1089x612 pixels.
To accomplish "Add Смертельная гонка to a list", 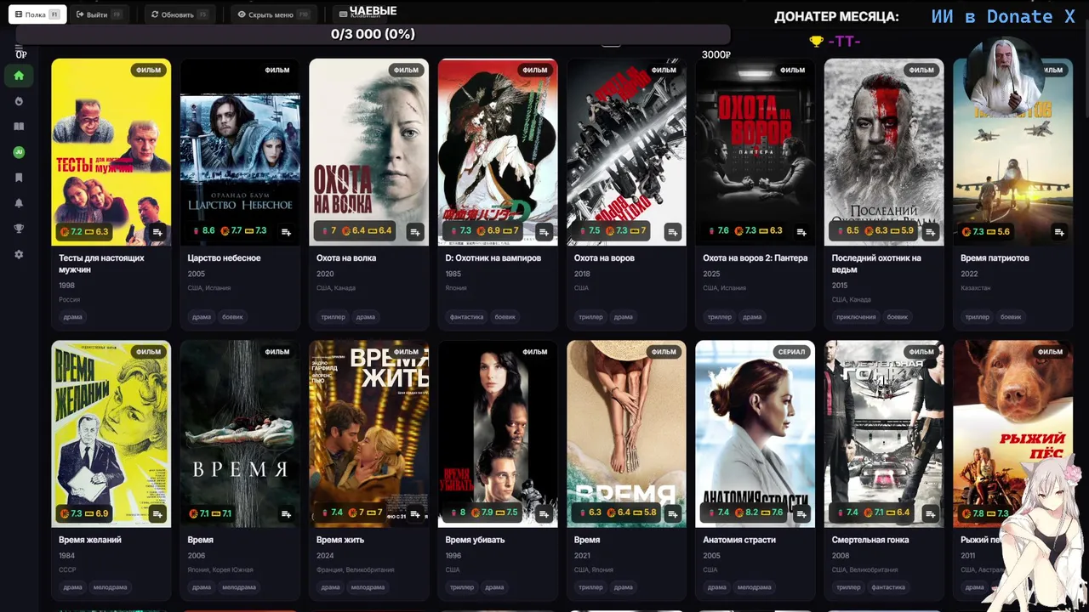I will (931, 514).
